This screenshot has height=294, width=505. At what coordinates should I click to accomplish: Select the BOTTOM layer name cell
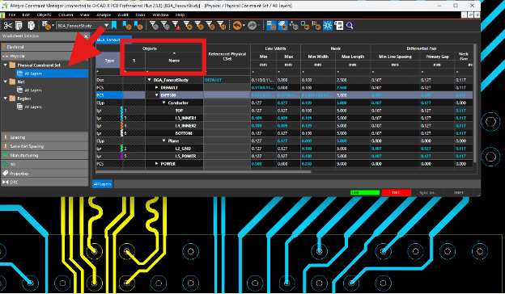[x=184, y=133]
